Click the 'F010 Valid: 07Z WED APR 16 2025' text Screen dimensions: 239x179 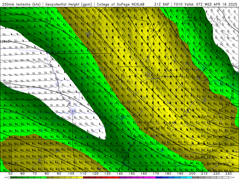[x=206, y=4]
